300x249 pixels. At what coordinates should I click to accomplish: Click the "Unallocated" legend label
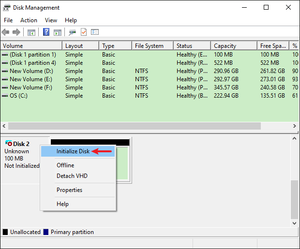click(x=25, y=232)
